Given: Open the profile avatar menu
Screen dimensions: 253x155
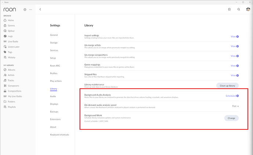Looking at the screenshot, I should click(248, 9).
